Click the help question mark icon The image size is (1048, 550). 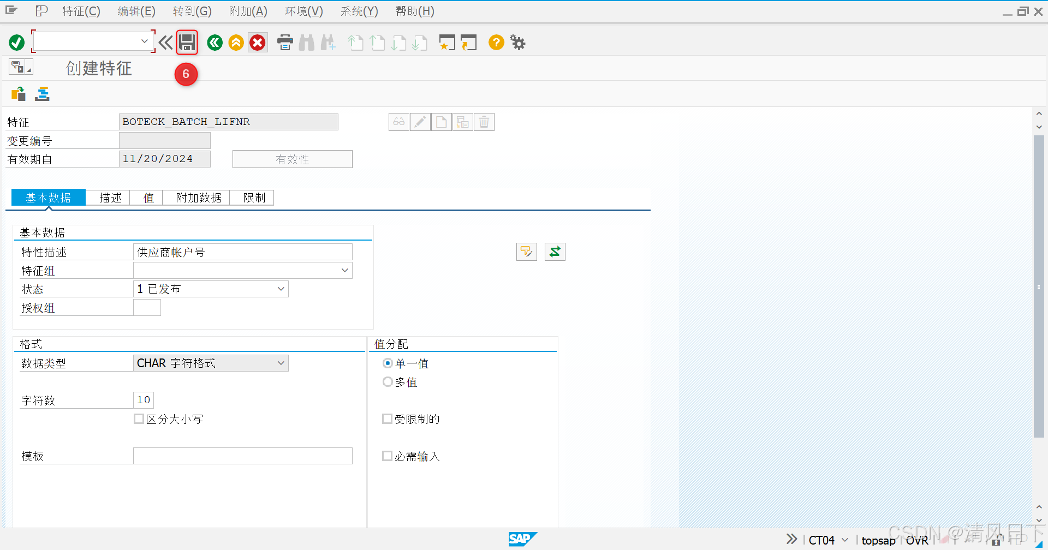[496, 43]
